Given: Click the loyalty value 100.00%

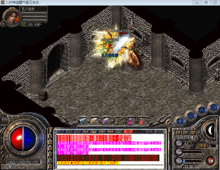Looking at the screenshot, I should [x=33, y=24].
